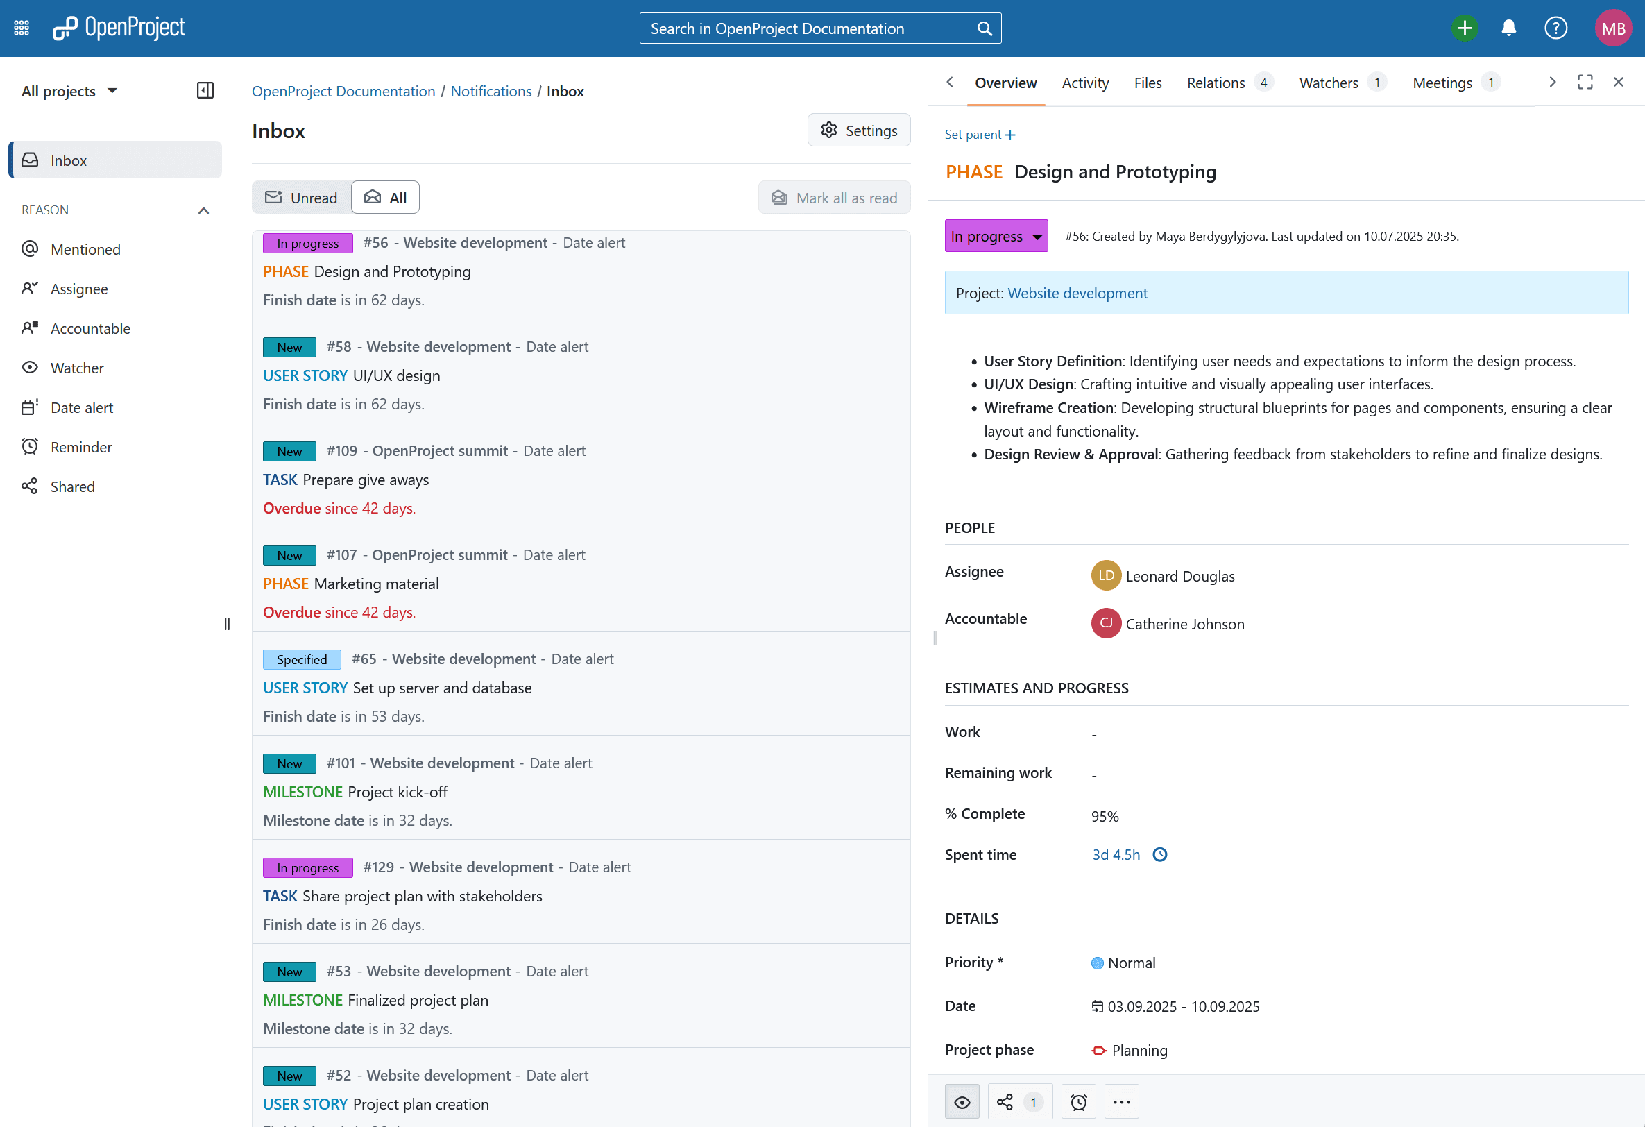Click the inbox Settings button

coord(859,130)
